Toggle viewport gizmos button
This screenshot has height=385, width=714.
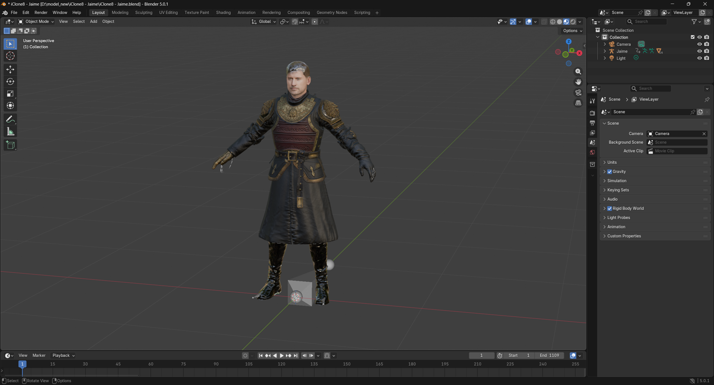click(513, 21)
